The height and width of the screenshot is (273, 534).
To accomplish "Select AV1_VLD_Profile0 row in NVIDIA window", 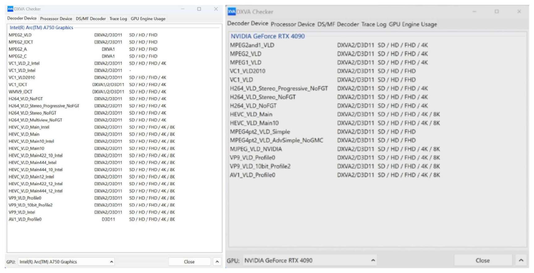I will (x=335, y=175).
